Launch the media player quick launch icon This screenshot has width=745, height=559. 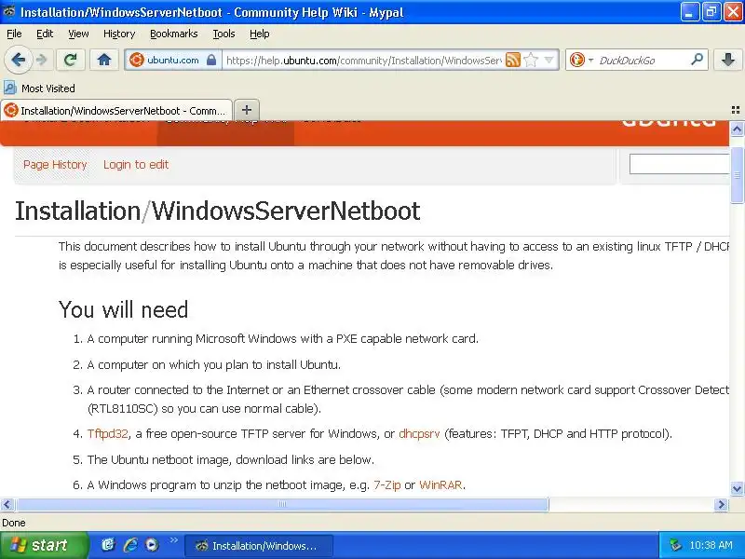(x=152, y=545)
